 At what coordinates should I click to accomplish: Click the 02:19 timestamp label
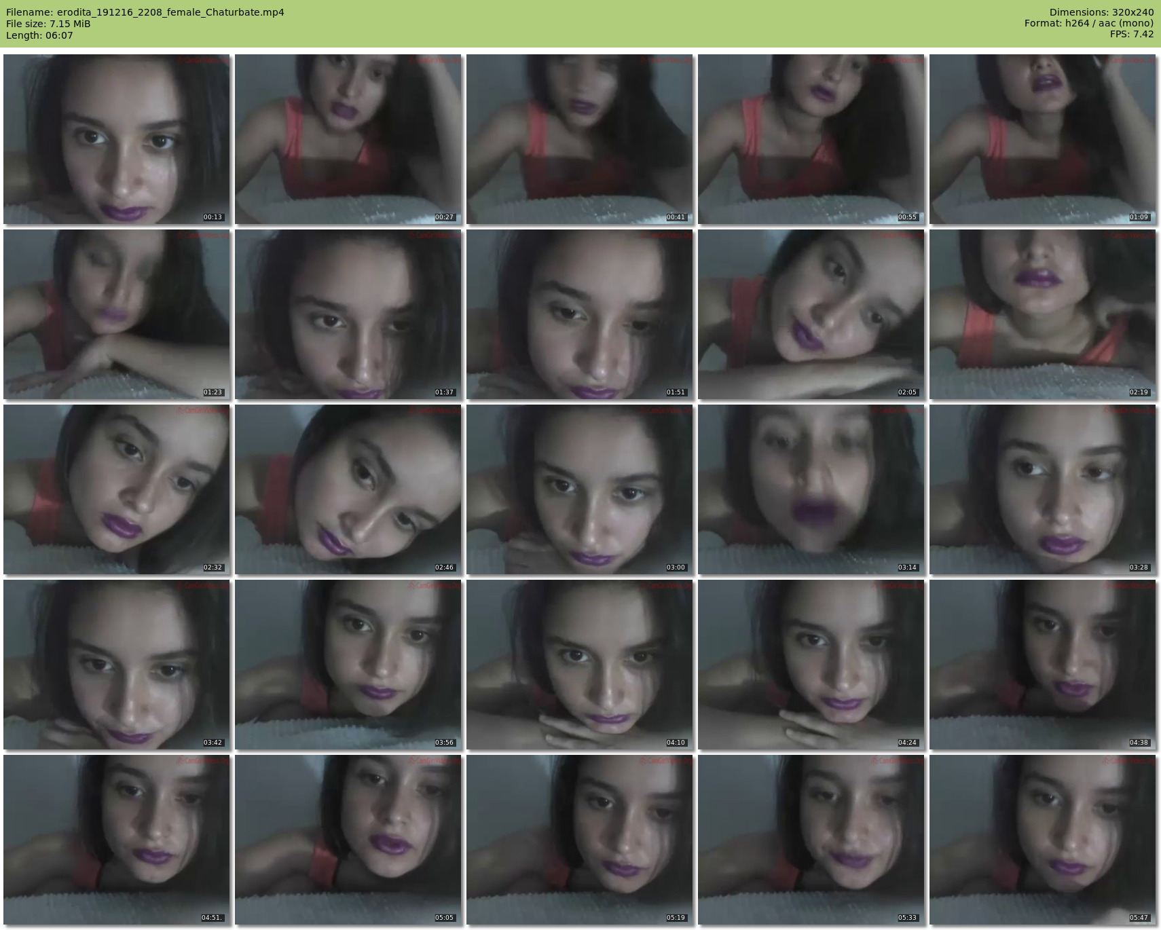(1139, 392)
